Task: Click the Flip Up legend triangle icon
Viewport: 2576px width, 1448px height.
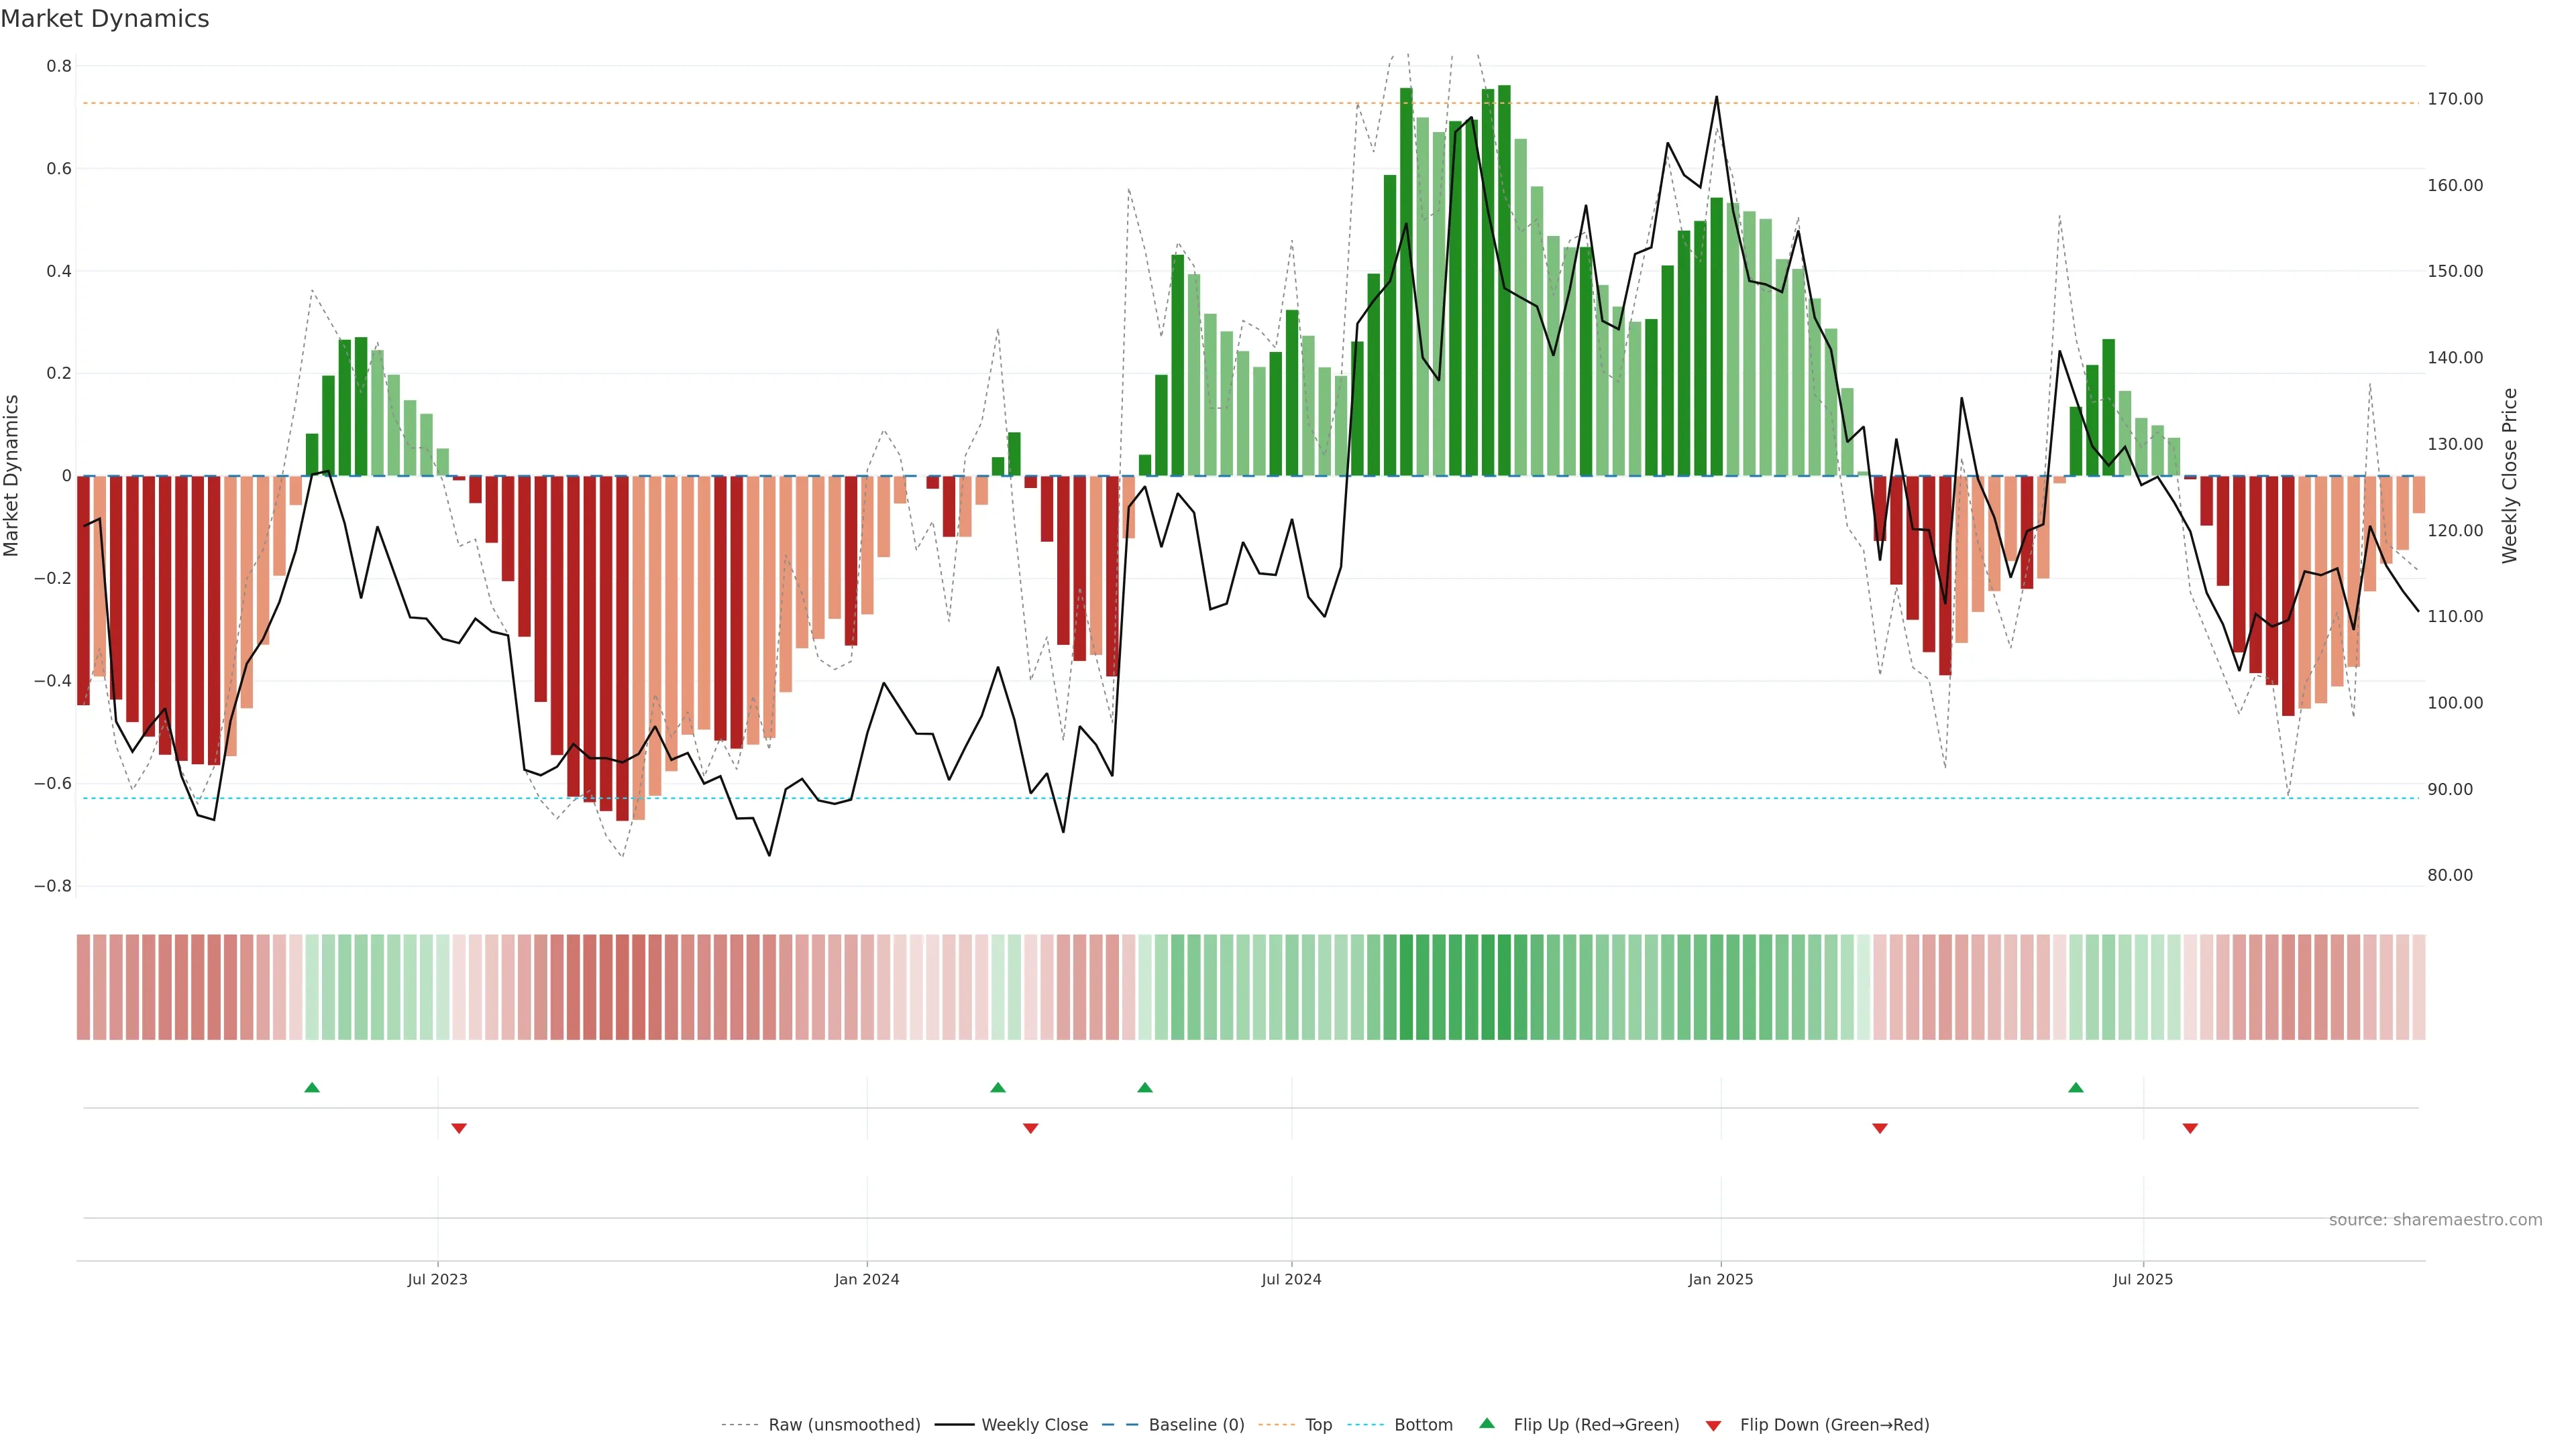Action: pos(1487,1423)
